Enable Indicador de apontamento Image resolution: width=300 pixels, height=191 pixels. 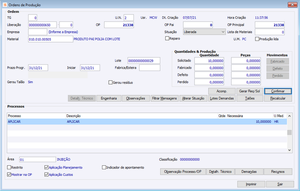tap(104, 167)
